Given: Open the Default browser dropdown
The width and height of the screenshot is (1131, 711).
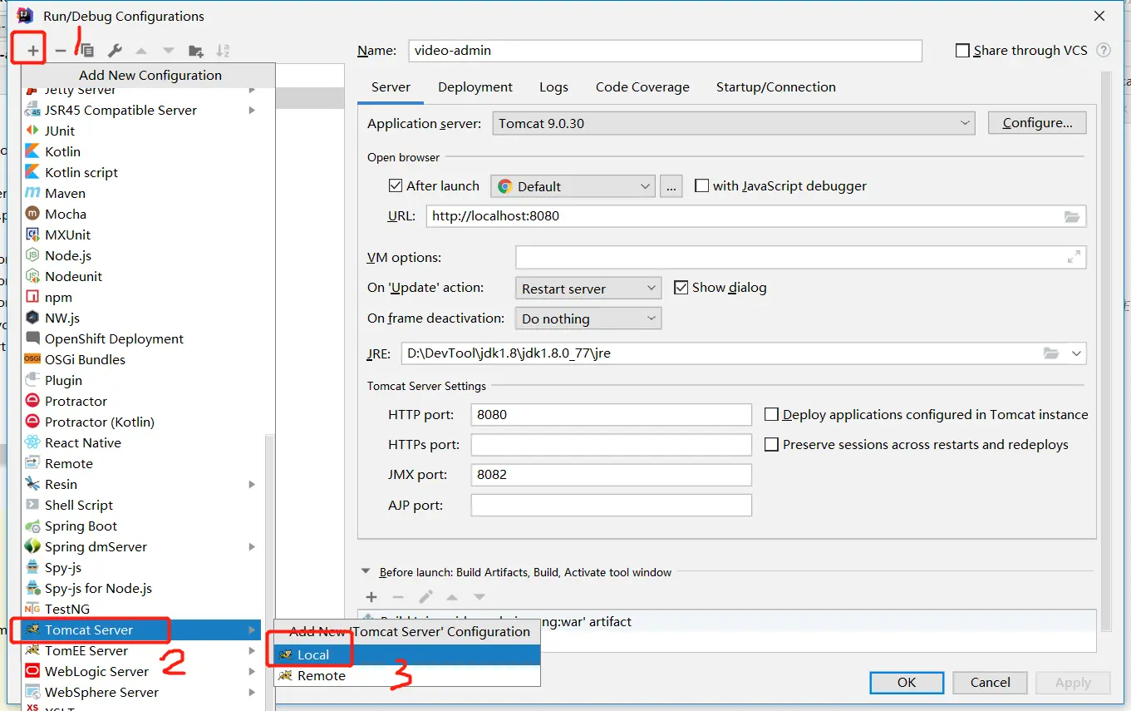Looking at the screenshot, I should pos(573,186).
